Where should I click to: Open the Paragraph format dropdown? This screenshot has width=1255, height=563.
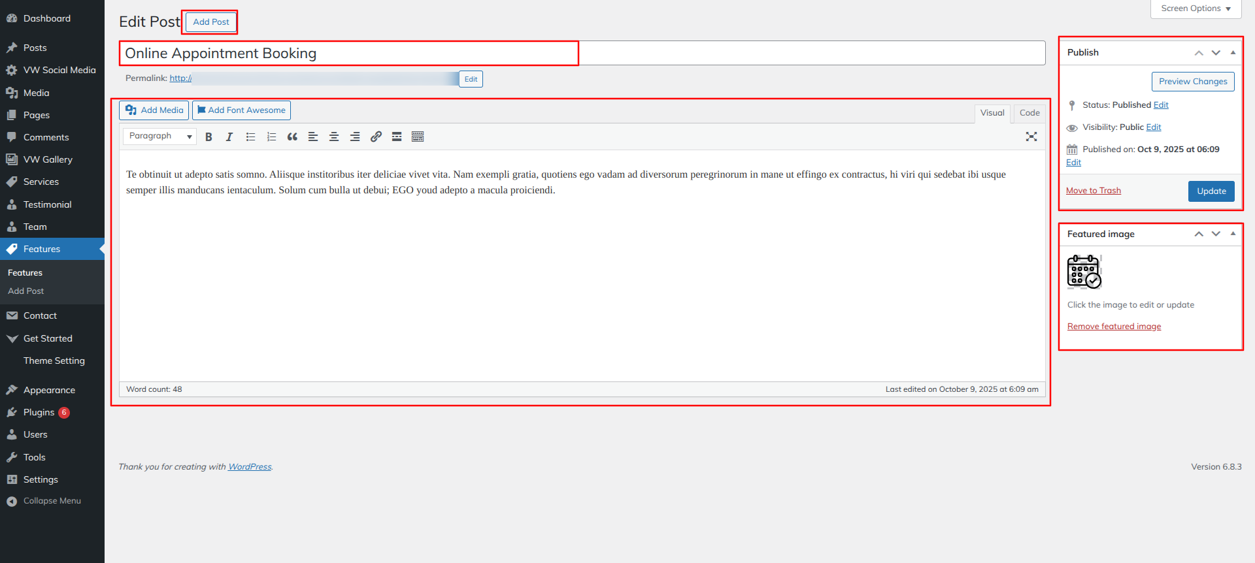159,137
